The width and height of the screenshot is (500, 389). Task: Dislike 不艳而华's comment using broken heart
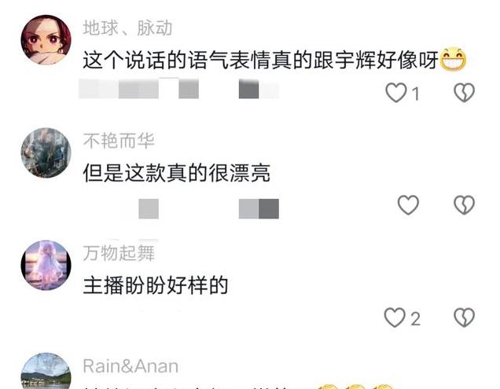(464, 204)
